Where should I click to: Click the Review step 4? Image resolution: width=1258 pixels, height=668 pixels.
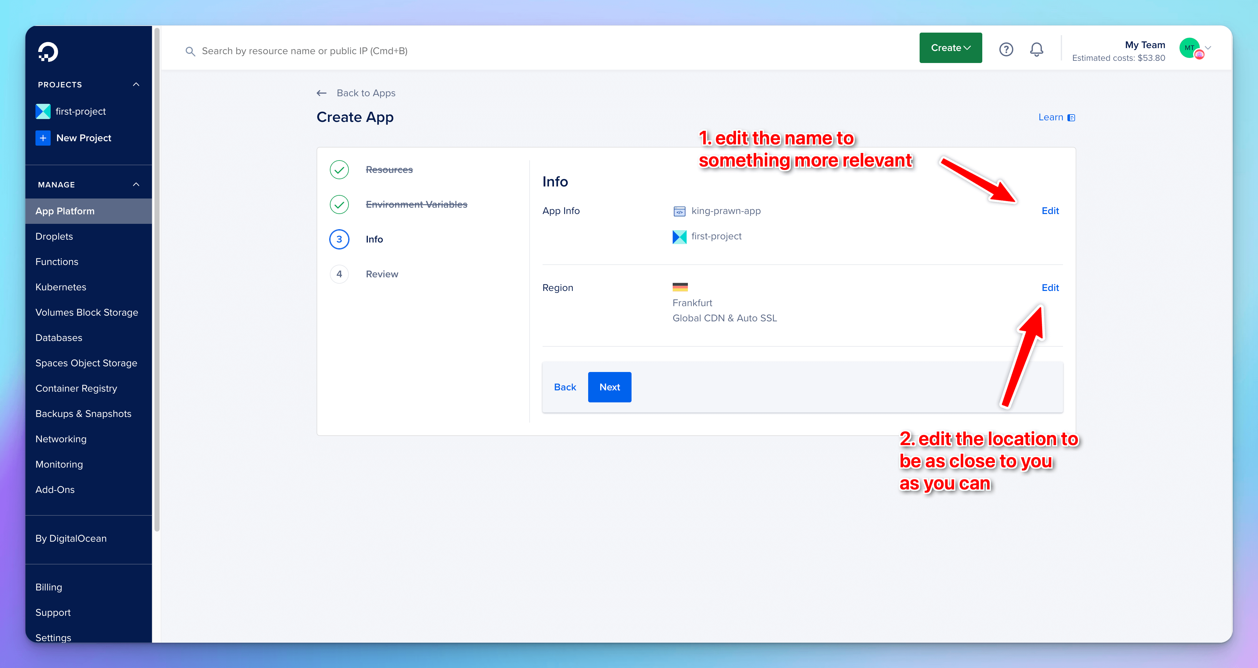(381, 274)
